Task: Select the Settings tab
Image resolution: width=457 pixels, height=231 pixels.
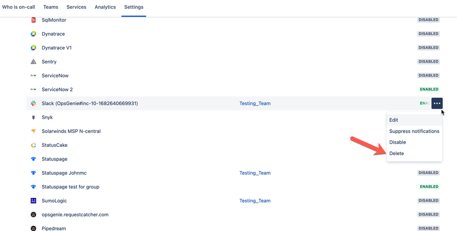Action: (x=134, y=7)
